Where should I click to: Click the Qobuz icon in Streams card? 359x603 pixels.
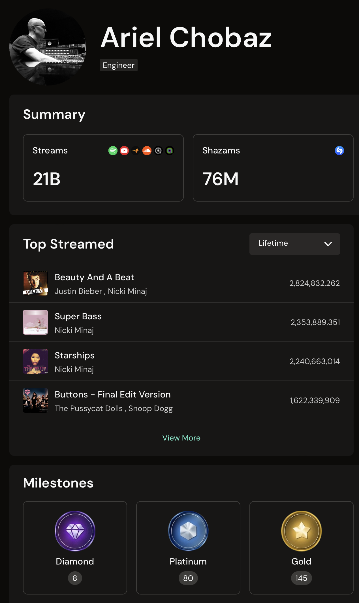158,151
